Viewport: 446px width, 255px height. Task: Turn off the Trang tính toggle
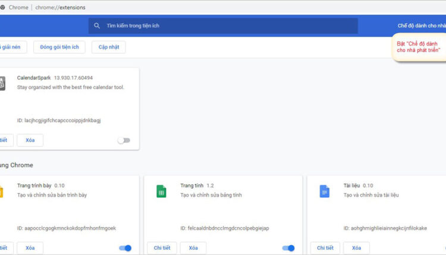click(x=288, y=248)
